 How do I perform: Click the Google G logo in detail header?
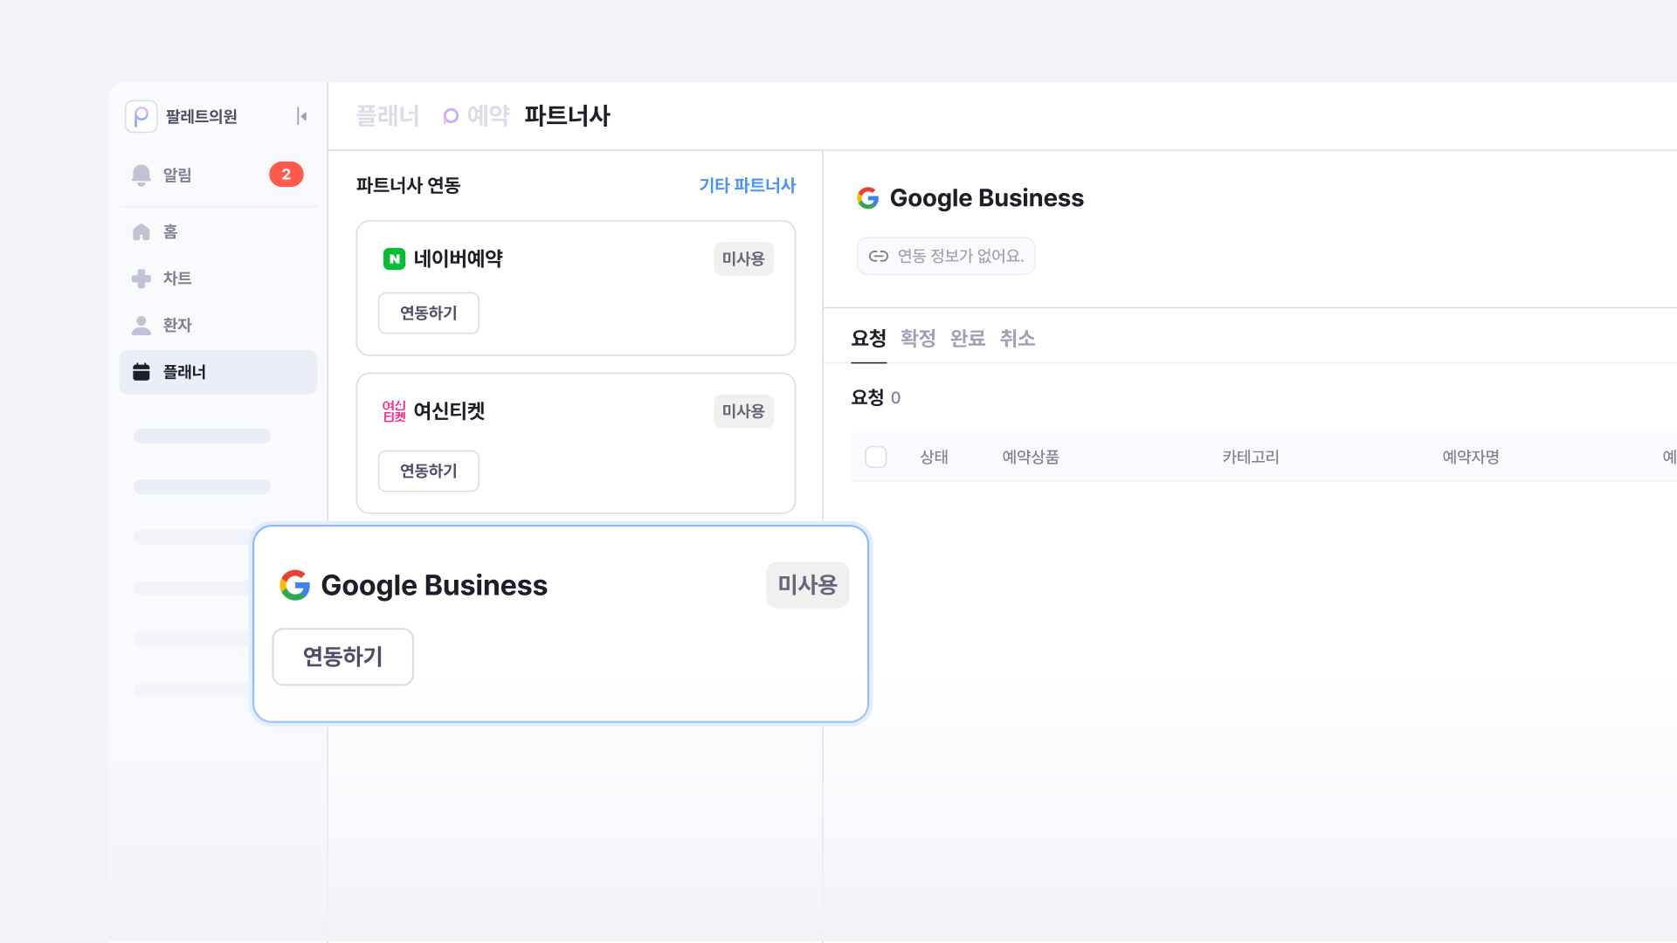pos(867,198)
